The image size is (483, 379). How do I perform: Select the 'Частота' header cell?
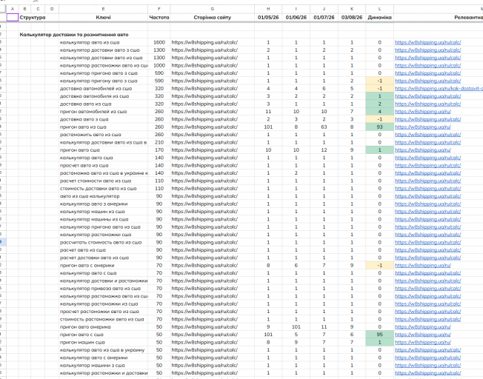[x=159, y=18]
